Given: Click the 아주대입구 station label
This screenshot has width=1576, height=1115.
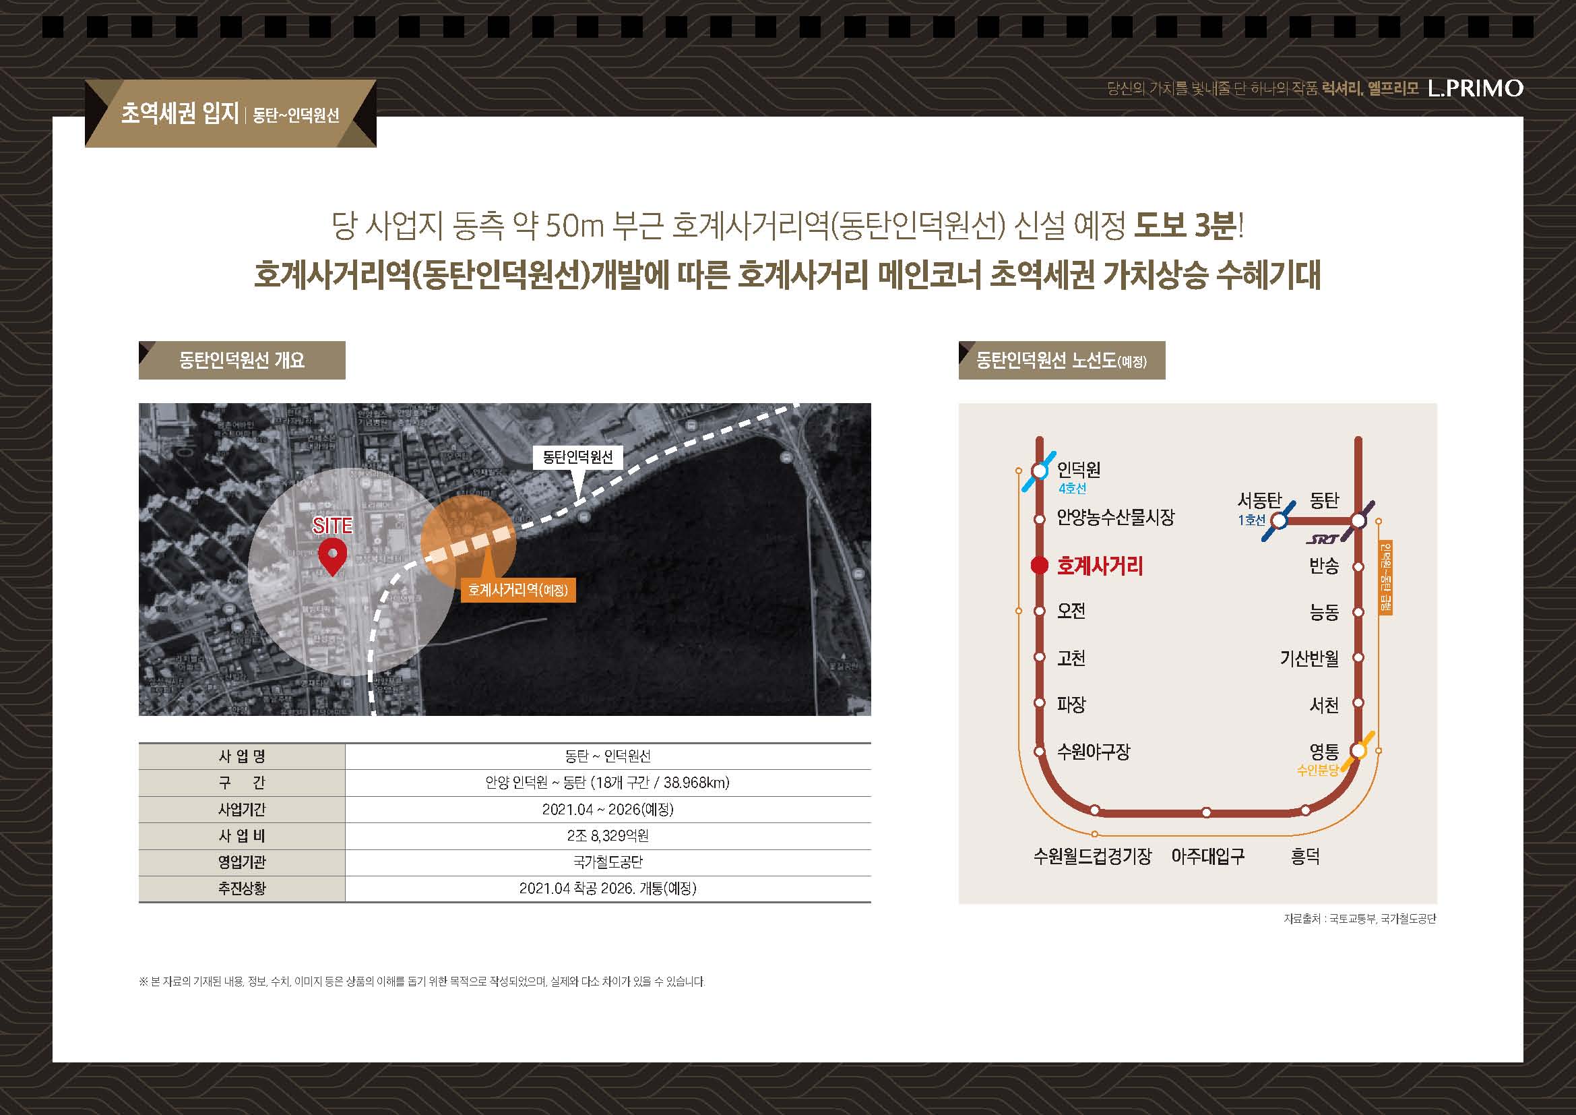Looking at the screenshot, I should [1207, 856].
